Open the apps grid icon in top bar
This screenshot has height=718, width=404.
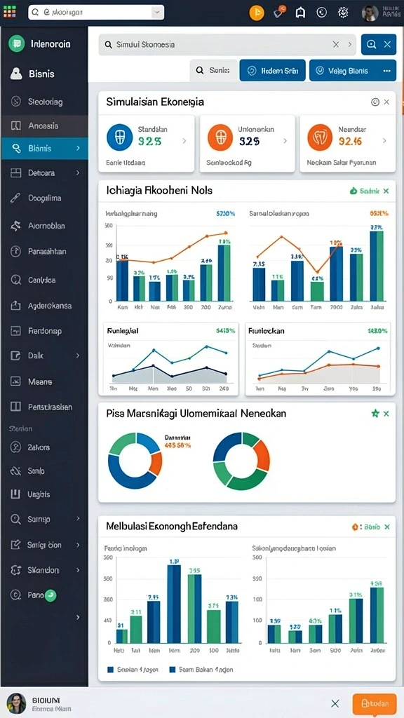(x=9, y=11)
